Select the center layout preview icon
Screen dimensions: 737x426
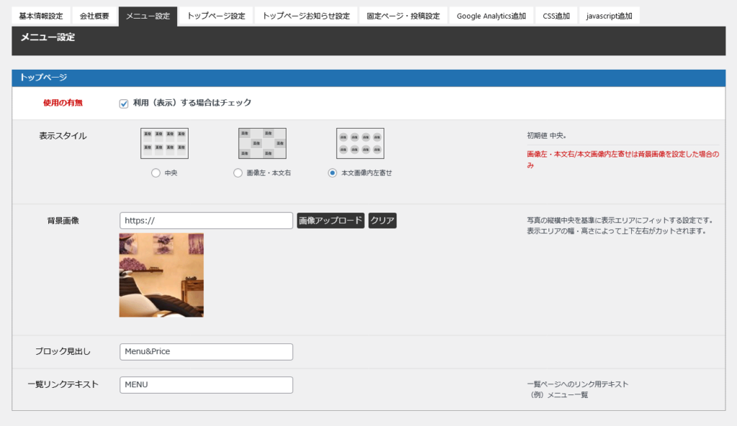click(x=164, y=143)
